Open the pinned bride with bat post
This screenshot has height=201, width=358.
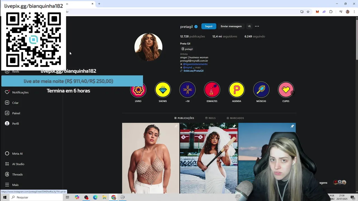(x=209, y=158)
